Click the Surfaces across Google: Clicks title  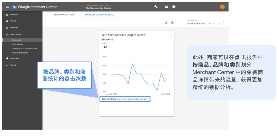[123, 35]
